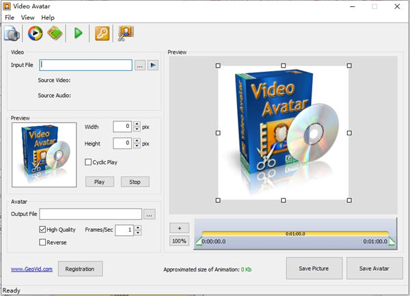Click the Height value field
Screen dimensions: 410x296
pos(122,144)
